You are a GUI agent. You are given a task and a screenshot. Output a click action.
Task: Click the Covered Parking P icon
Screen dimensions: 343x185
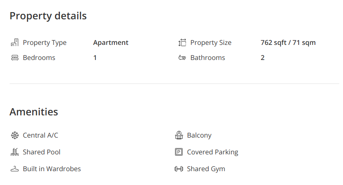tap(179, 152)
